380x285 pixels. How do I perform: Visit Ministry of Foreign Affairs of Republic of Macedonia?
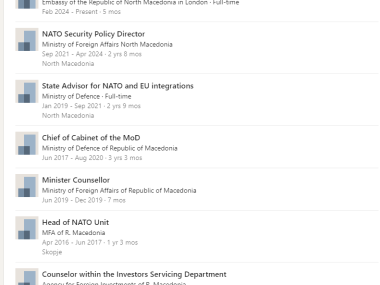[x=119, y=190]
